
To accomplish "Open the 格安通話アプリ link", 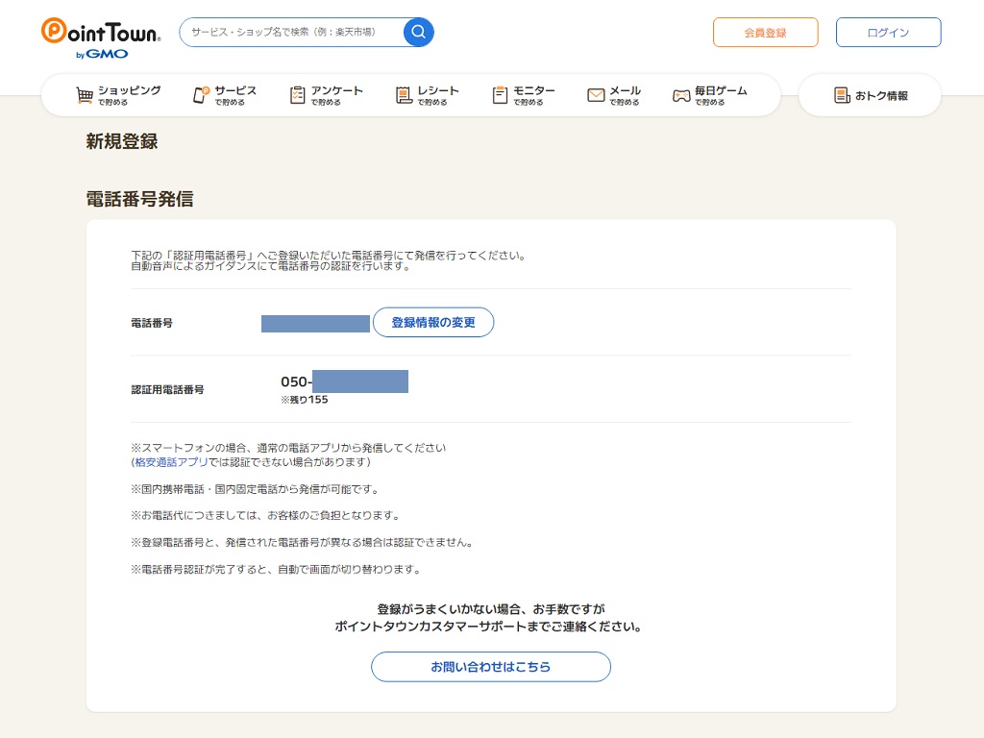I will [x=171, y=462].
